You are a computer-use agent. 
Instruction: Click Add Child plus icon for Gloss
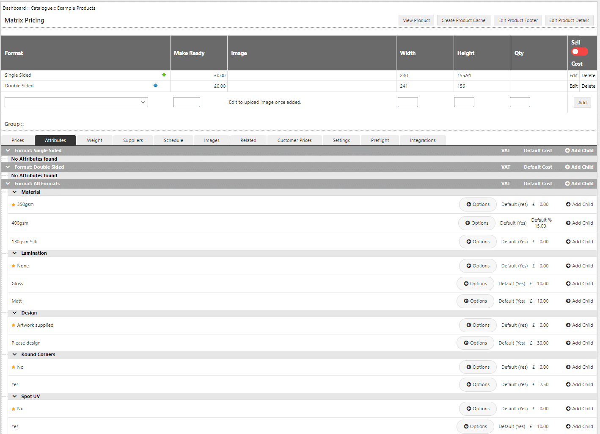tap(568, 284)
